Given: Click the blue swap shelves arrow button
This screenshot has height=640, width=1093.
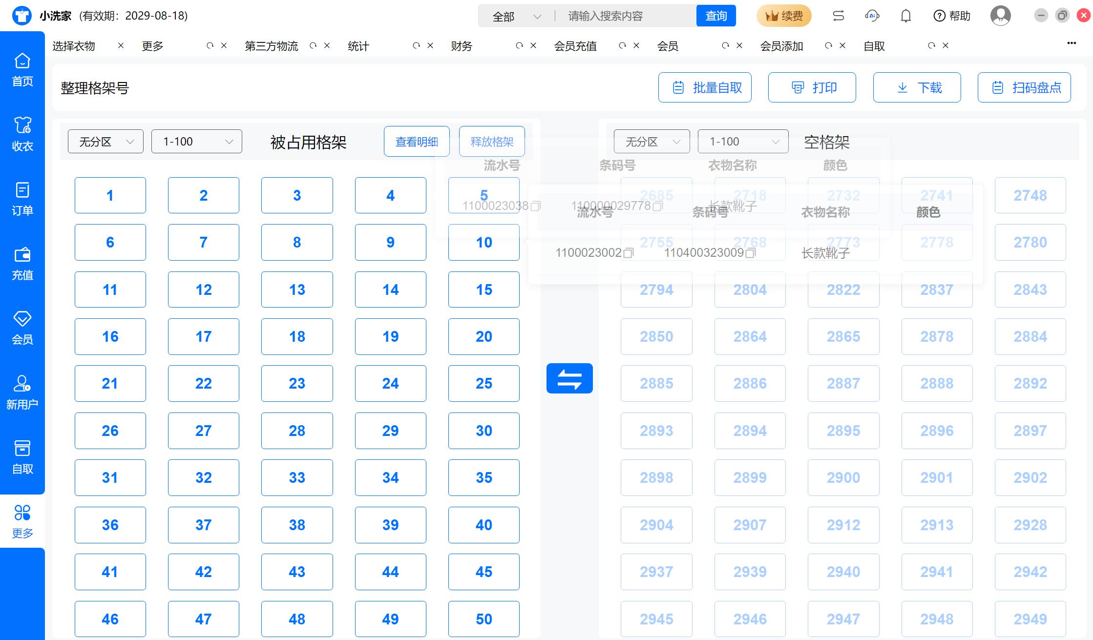Looking at the screenshot, I should (569, 378).
